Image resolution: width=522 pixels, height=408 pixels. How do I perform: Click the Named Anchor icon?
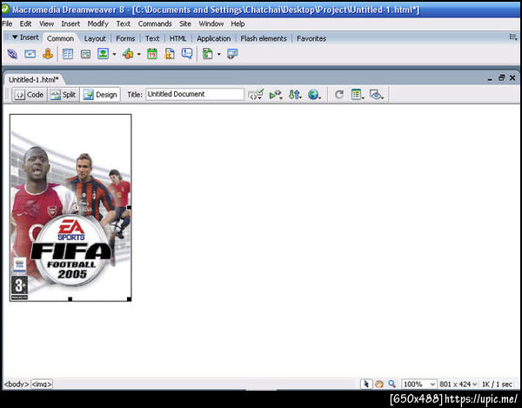(48, 54)
